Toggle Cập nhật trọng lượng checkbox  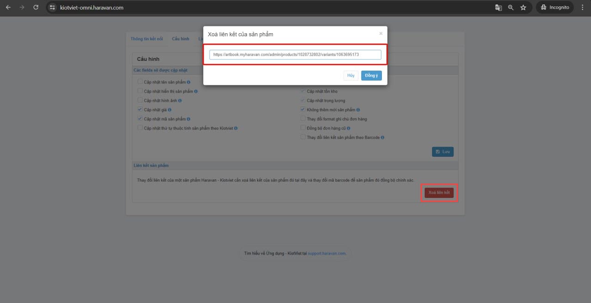click(303, 100)
